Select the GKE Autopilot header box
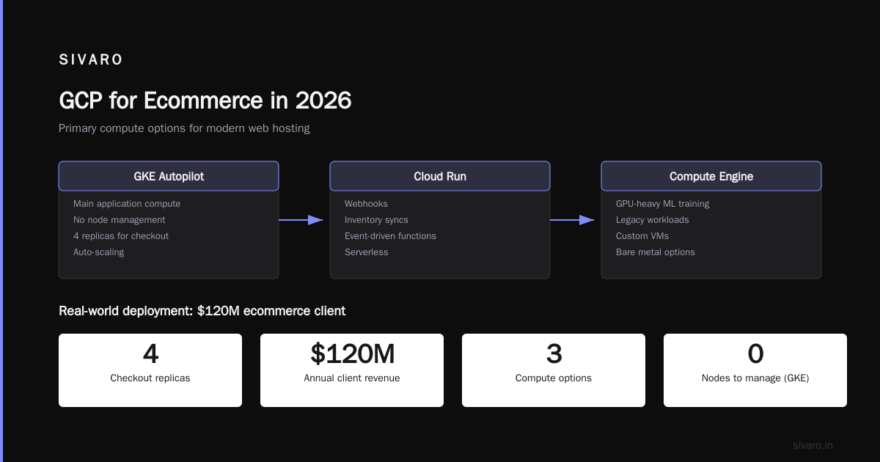880x462 pixels. click(x=169, y=176)
